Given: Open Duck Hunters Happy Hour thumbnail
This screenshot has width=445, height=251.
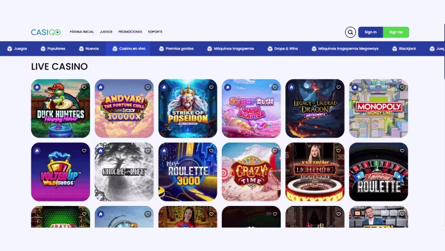Looking at the screenshot, I should coord(60,108).
